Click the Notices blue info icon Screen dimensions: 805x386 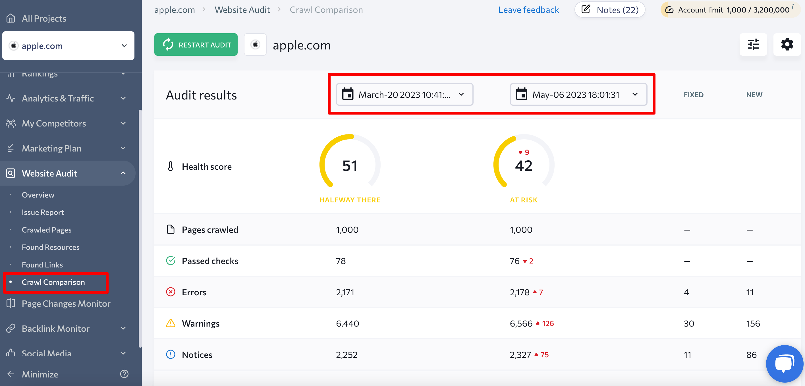pyautogui.click(x=170, y=354)
